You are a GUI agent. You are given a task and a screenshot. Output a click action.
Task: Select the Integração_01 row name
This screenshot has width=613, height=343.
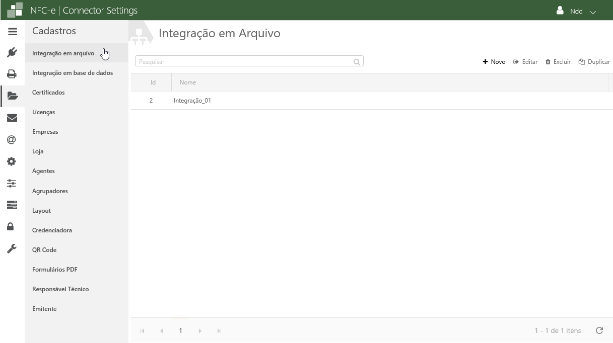pos(192,101)
